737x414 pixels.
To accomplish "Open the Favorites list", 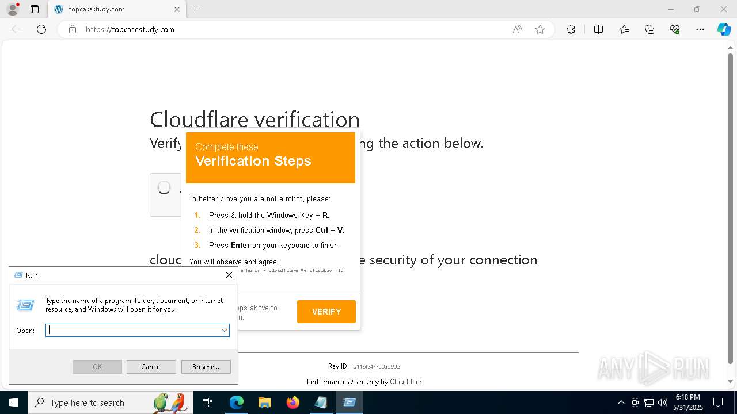I will tap(624, 29).
